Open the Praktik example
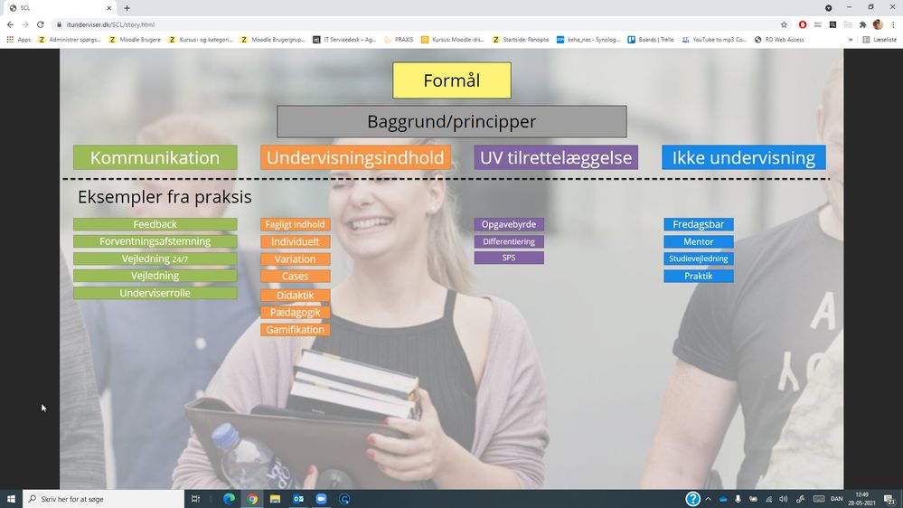903x508 pixels. [699, 276]
